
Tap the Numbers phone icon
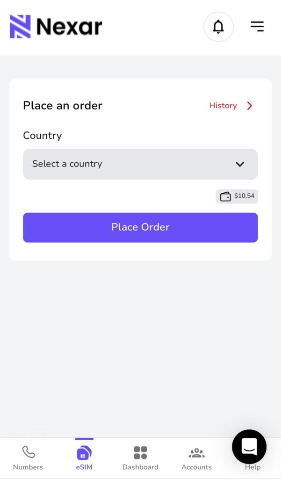pos(28,452)
